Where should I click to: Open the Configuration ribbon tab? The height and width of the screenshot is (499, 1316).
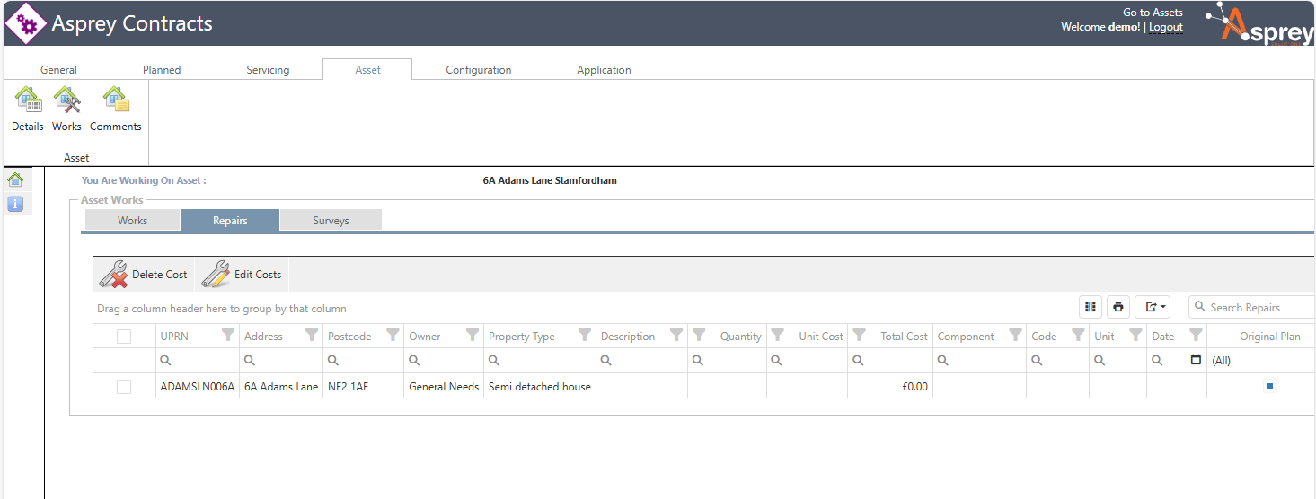[478, 70]
